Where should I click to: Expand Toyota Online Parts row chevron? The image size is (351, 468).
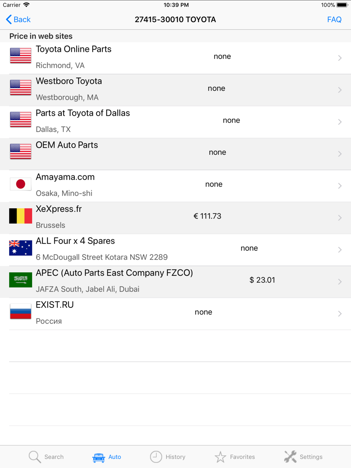340,58
